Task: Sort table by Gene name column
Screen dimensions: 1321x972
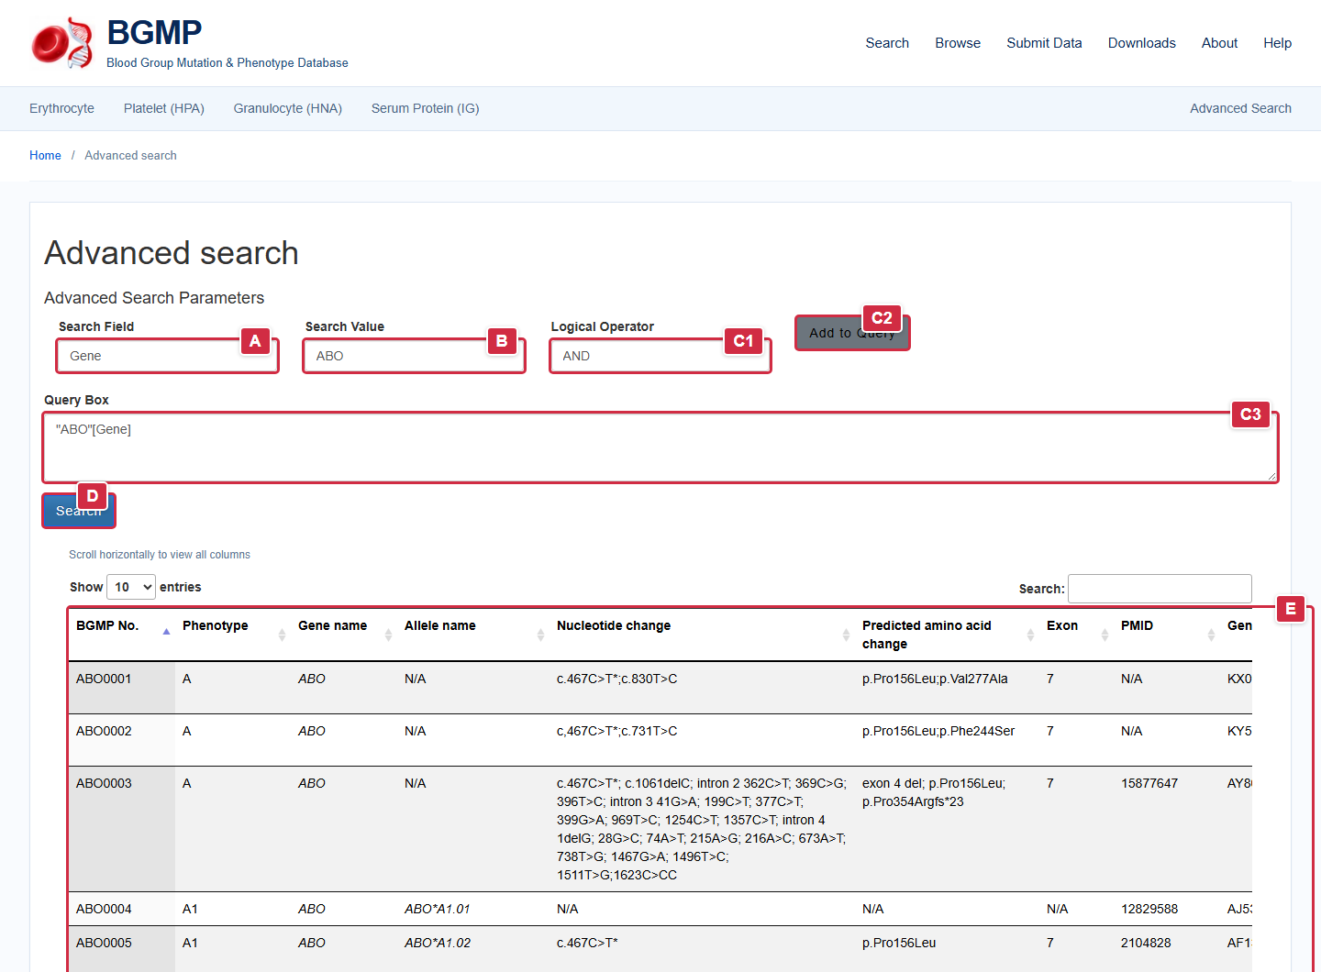Action: point(343,635)
